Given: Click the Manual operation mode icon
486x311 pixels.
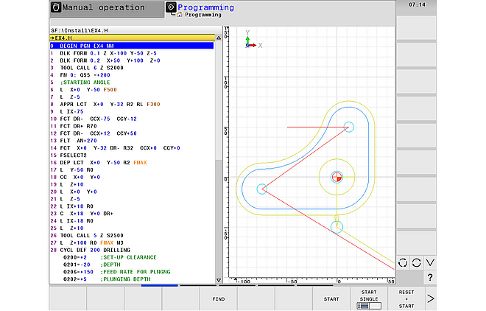Looking at the screenshot, I should tap(55, 8).
